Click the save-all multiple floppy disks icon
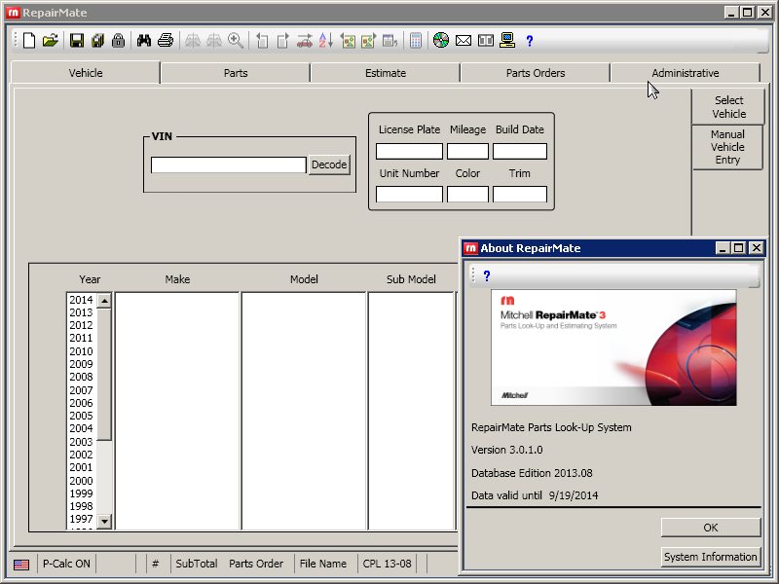Viewport: 779px width, 584px height. [x=98, y=40]
